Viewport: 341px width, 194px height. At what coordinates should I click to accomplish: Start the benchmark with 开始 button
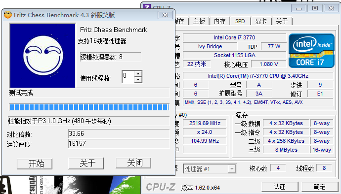tap(35, 163)
